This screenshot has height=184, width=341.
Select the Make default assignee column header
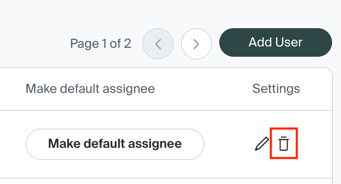point(90,88)
